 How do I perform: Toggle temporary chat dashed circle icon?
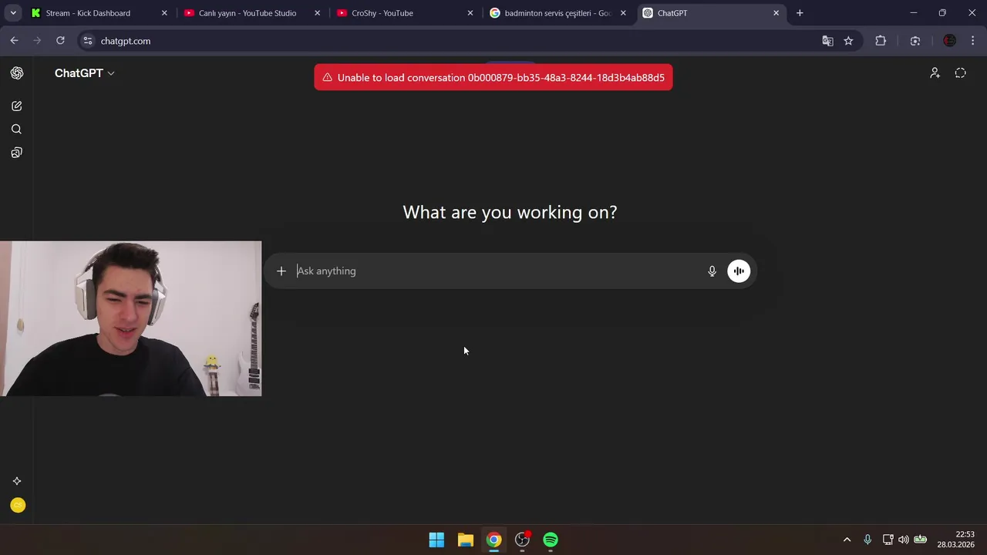point(960,73)
